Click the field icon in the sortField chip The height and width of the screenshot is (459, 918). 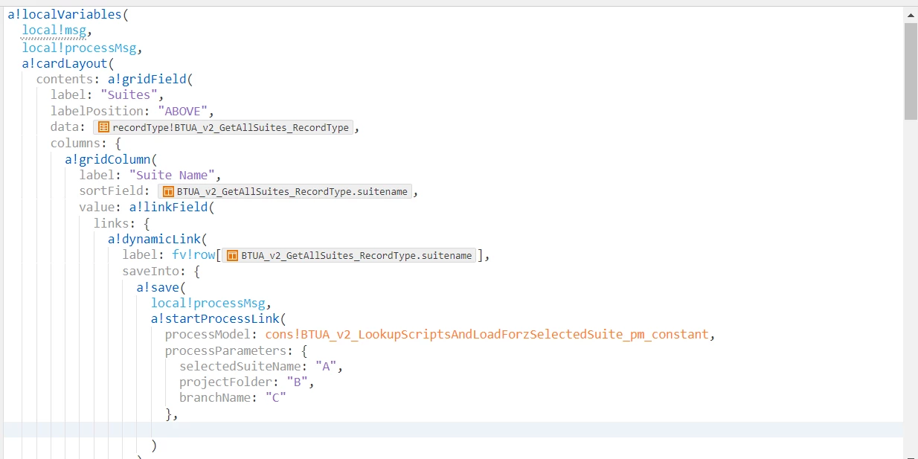[x=168, y=192]
